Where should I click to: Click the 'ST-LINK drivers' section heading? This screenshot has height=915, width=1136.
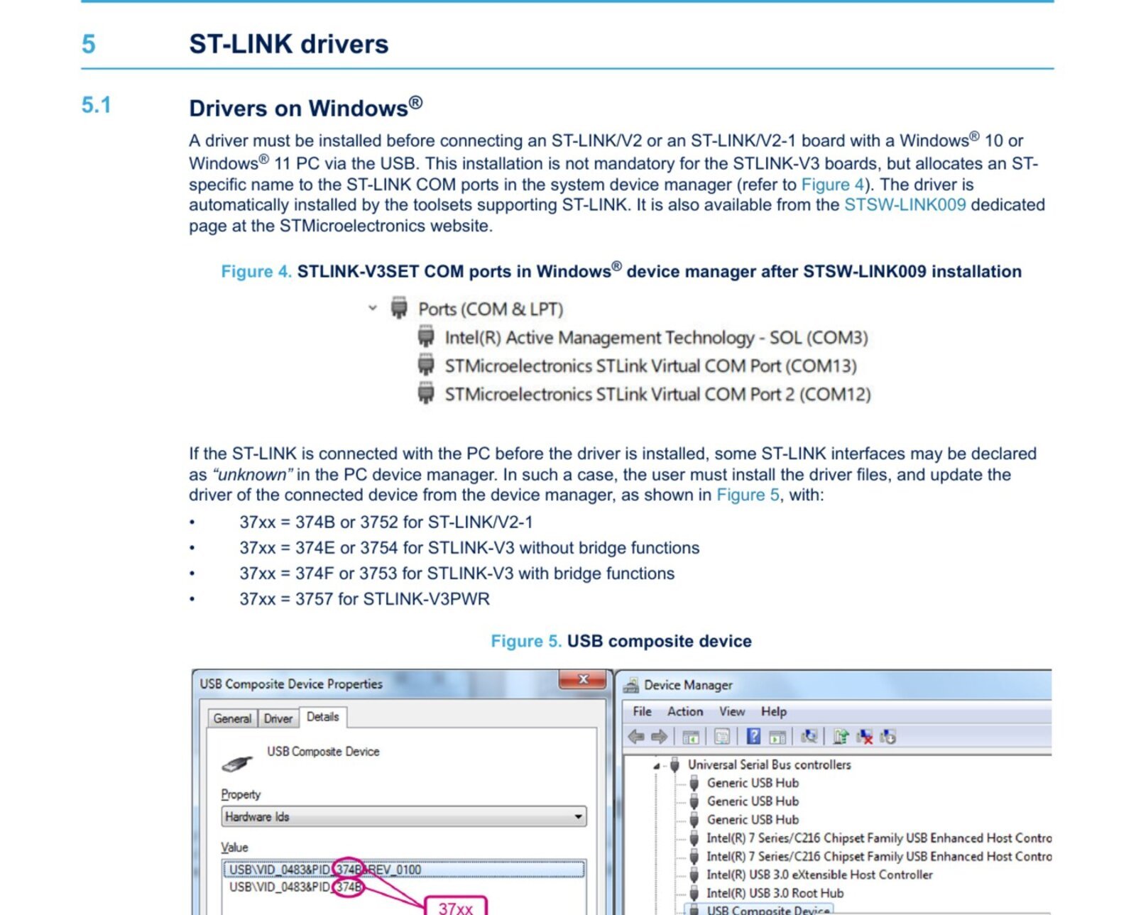[x=289, y=44]
